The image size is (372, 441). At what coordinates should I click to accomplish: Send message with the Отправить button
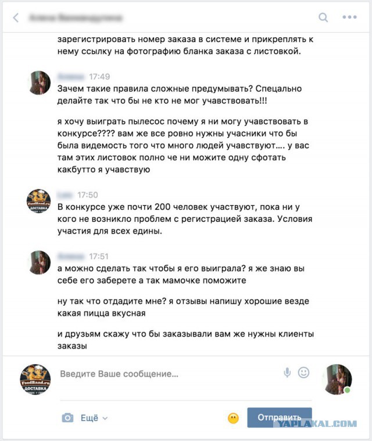[280, 417]
